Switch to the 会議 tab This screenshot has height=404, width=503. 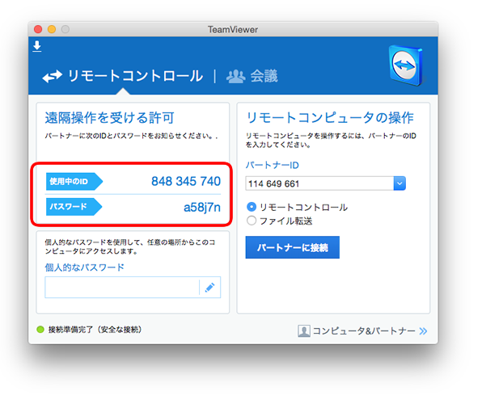[x=252, y=76]
